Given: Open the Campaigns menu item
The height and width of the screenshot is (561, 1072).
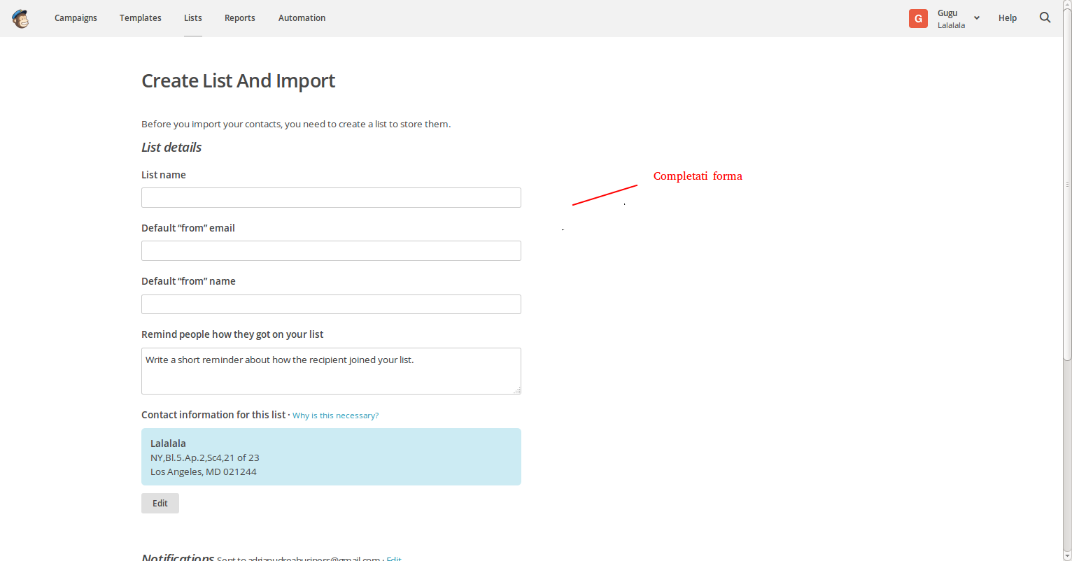Looking at the screenshot, I should [76, 18].
